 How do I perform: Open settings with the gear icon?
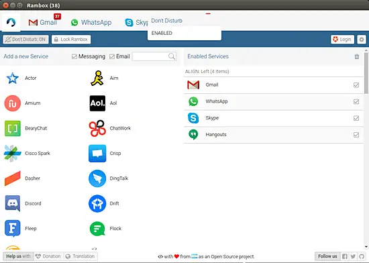click(x=362, y=40)
